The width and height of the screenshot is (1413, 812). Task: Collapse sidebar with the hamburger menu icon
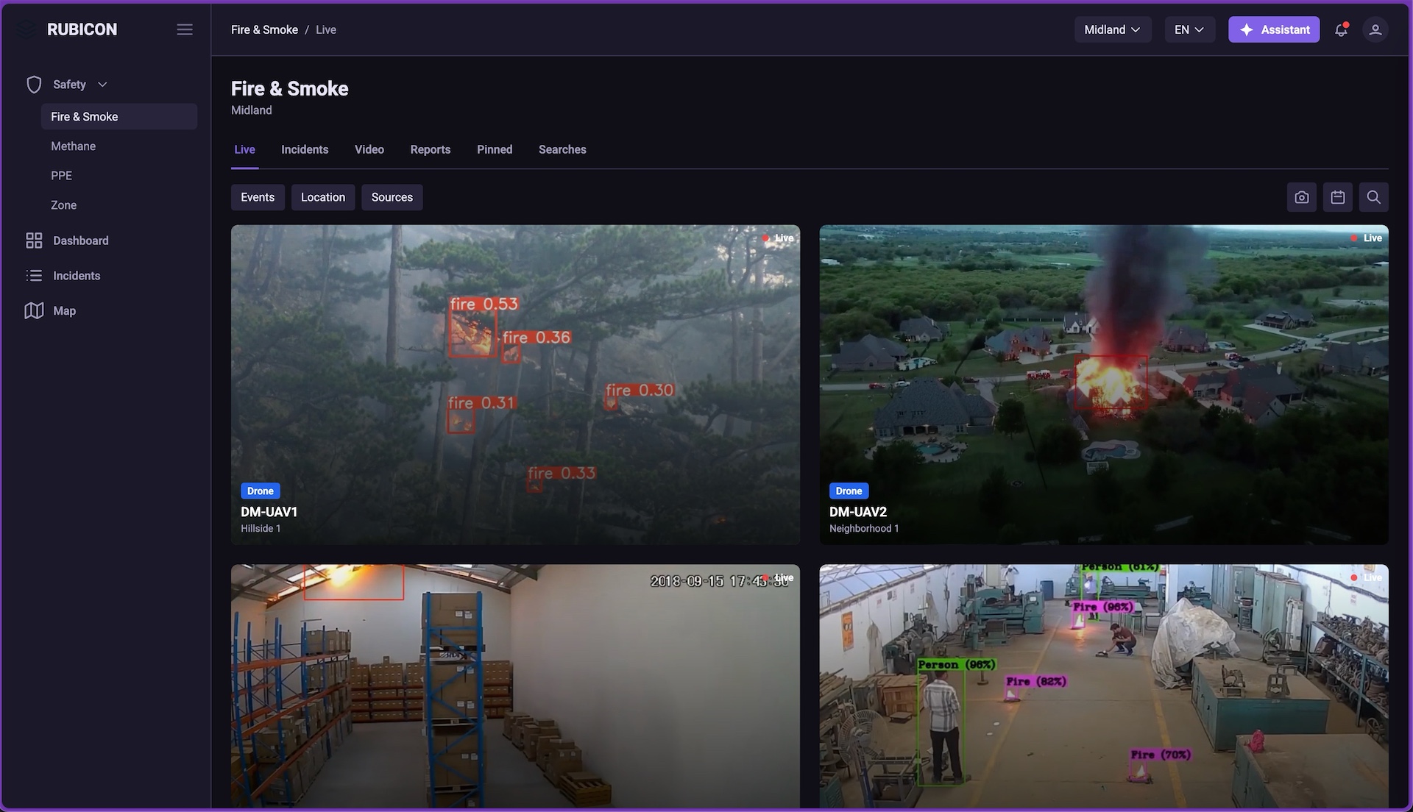coord(185,29)
